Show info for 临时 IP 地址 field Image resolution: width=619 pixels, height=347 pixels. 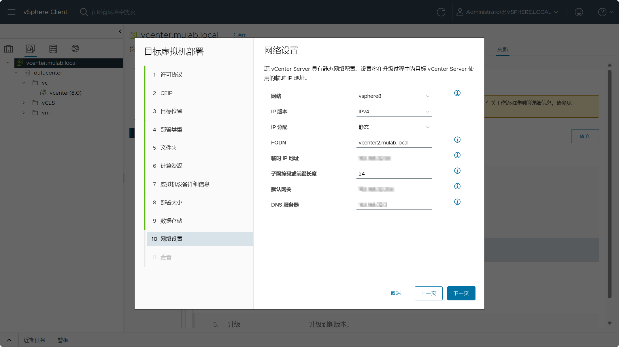click(x=457, y=155)
